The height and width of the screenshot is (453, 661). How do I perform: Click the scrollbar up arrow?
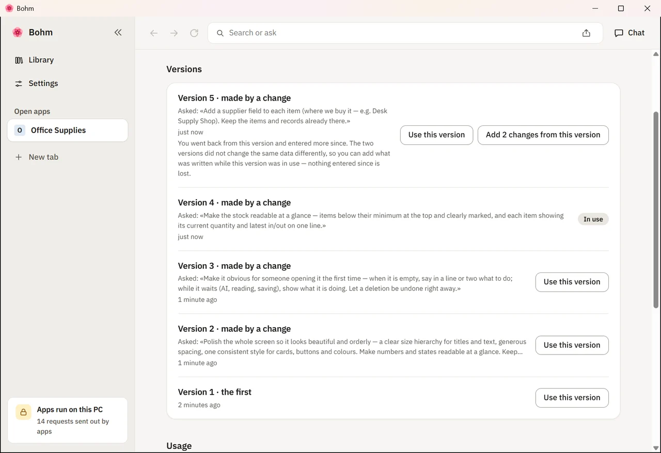coord(656,54)
